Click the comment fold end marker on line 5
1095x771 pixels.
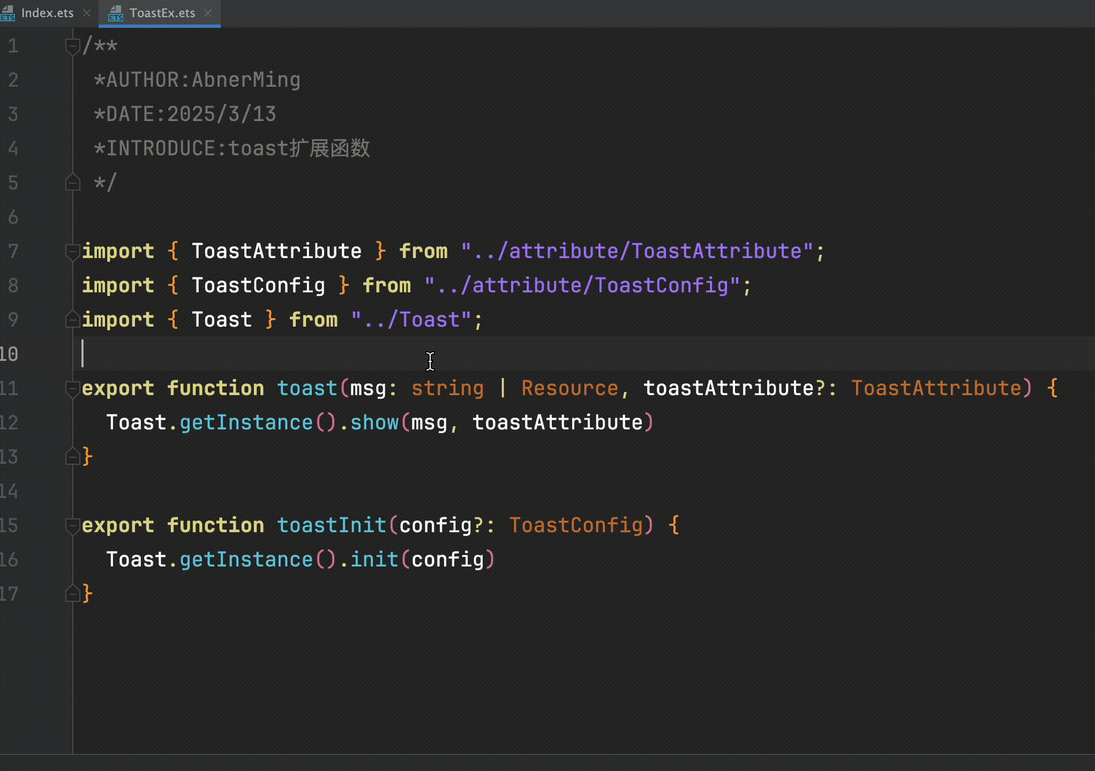point(72,183)
